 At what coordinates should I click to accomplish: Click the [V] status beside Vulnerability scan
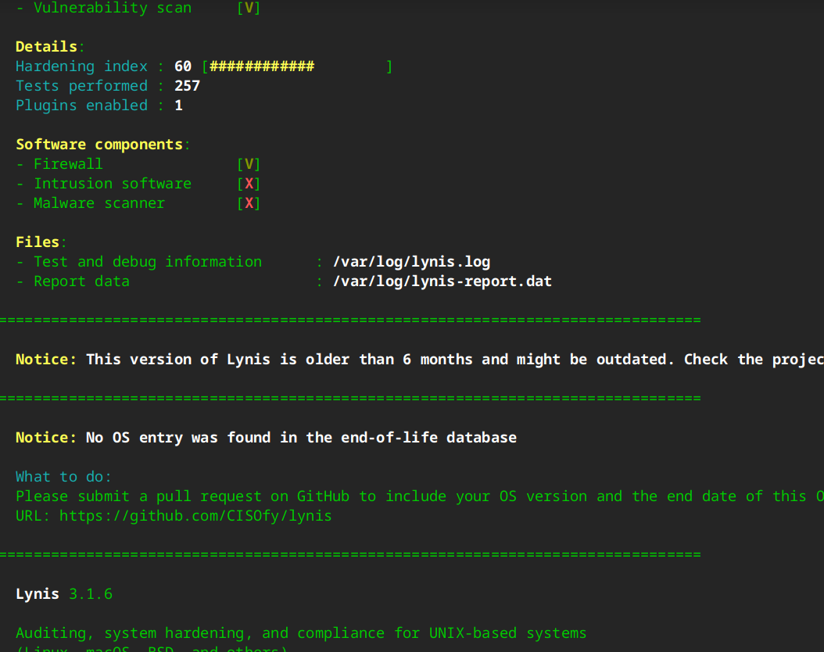tap(249, 8)
